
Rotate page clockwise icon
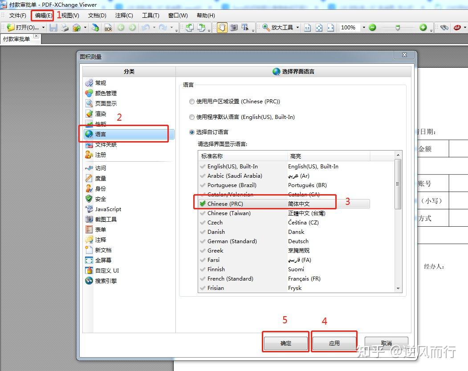click(201, 28)
